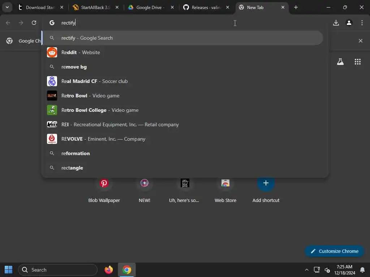Open the Uh, here's so... shortcut
Viewport: 370px width, 277px height.
[185, 190]
